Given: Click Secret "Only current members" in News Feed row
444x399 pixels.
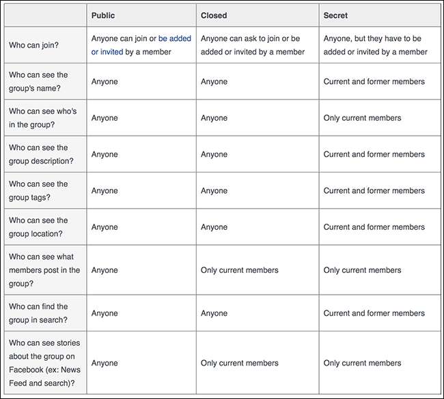Looking at the screenshot, I should click(x=362, y=363).
